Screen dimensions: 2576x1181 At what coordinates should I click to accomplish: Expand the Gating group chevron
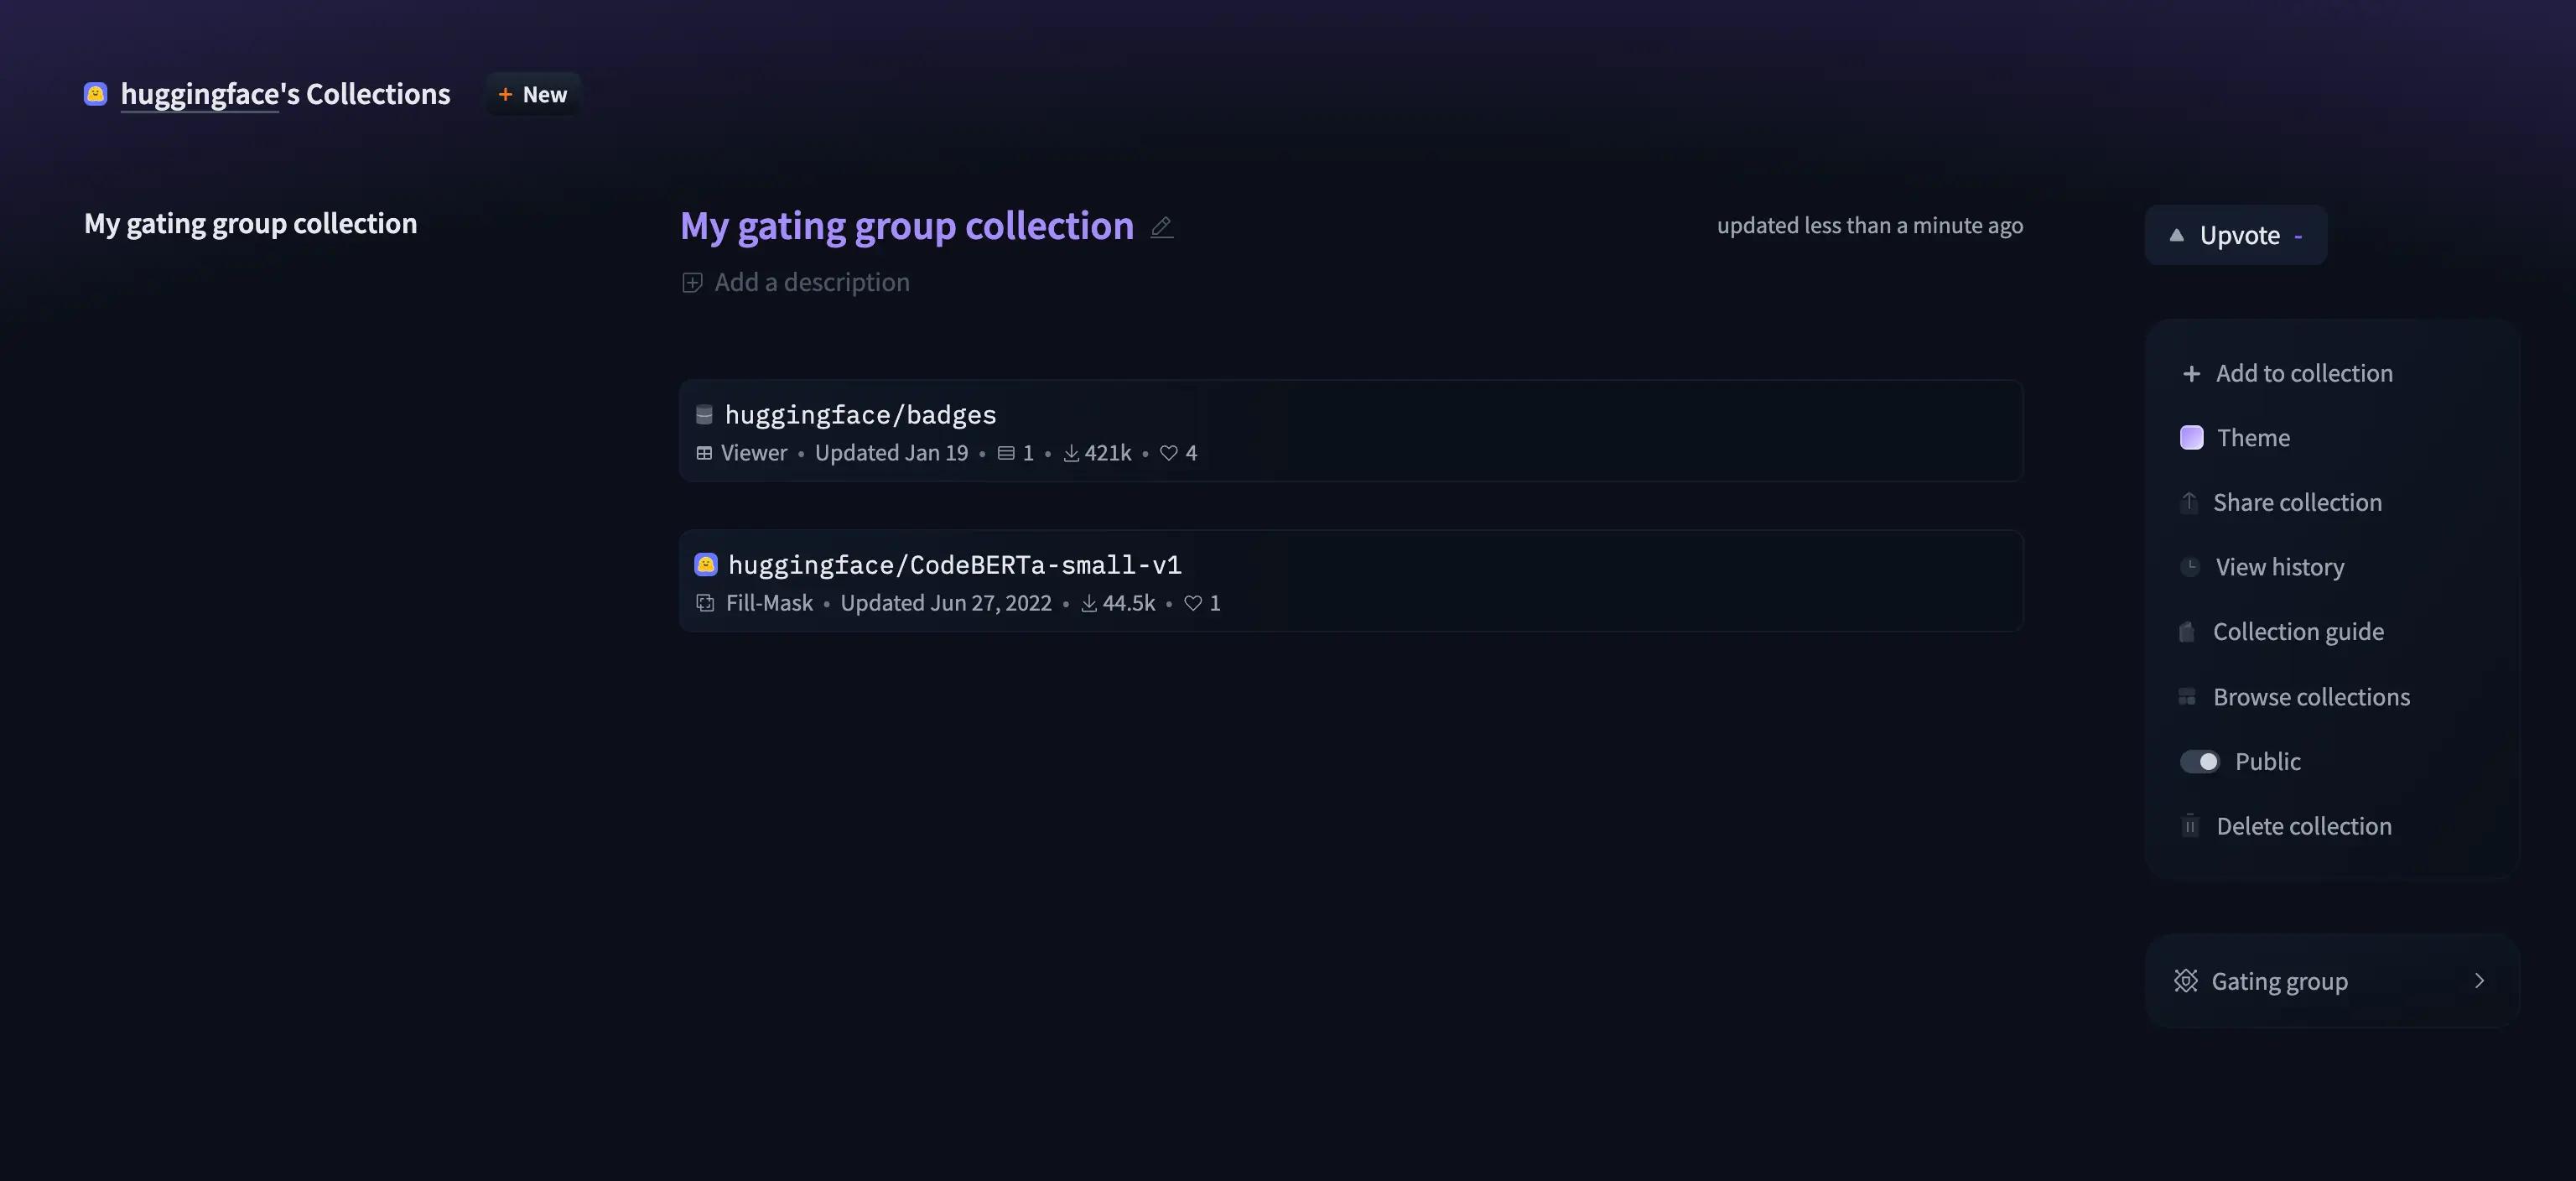point(2479,980)
